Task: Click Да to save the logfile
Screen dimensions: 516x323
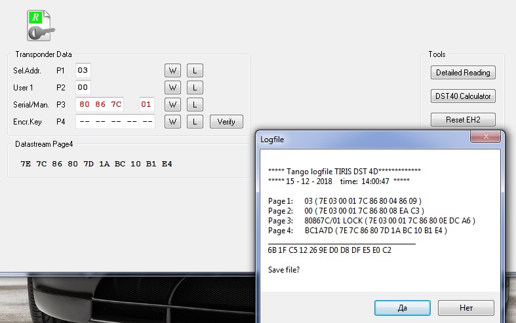Action: pos(403,308)
